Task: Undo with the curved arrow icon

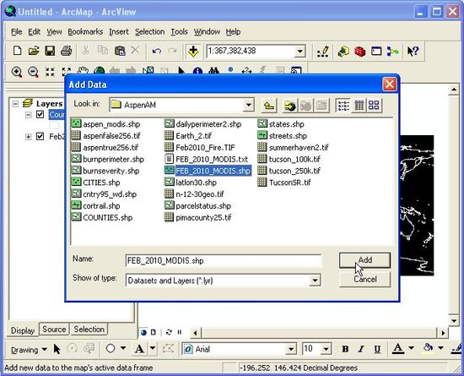Action: tap(156, 51)
